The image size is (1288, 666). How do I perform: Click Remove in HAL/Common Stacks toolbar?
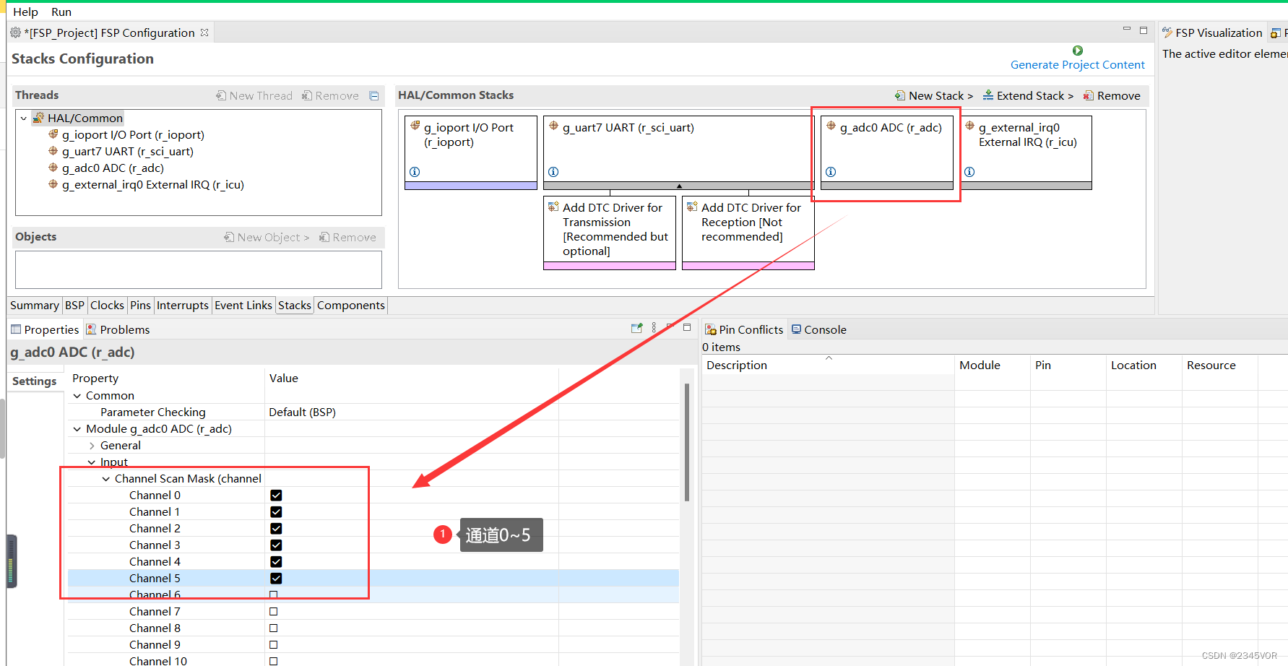1112,96
